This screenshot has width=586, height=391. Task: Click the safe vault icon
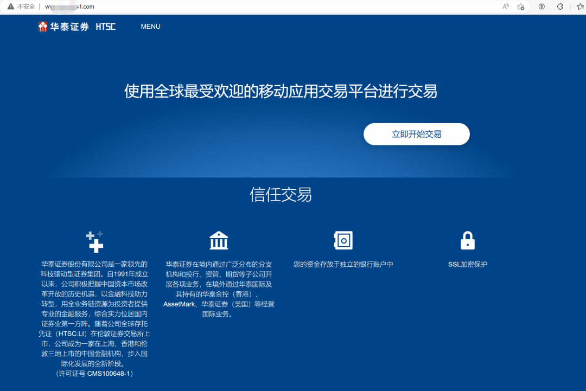[343, 240]
